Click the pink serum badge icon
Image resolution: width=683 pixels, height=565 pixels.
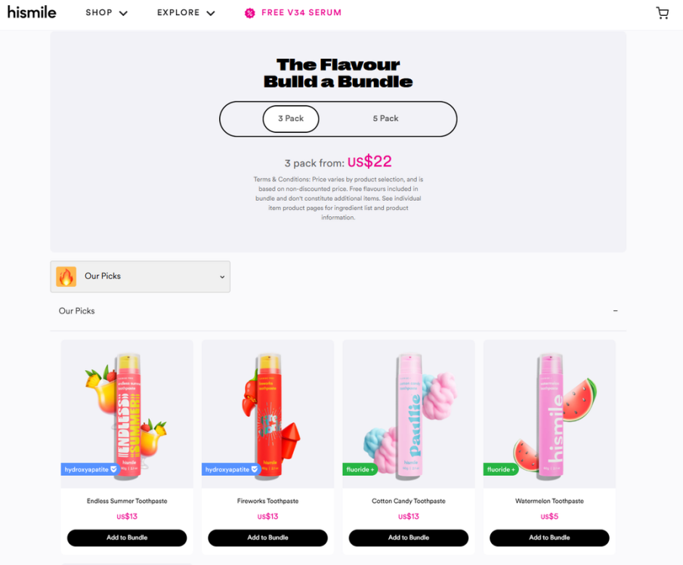coord(249,13)
